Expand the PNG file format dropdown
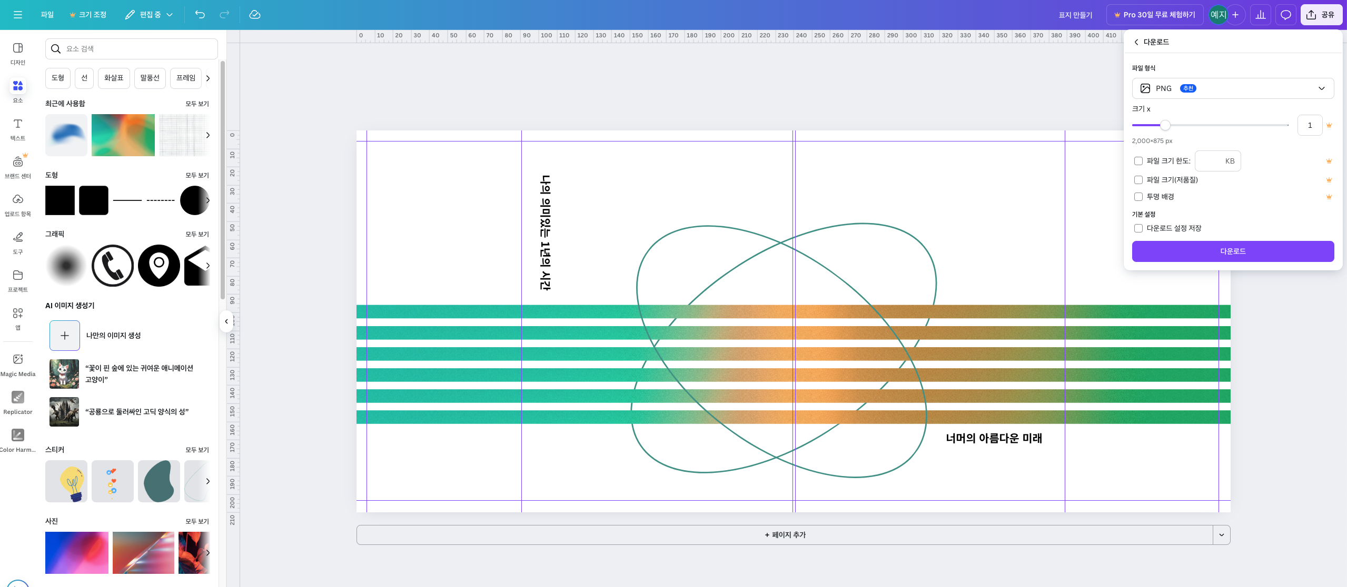Viewport: 1347px width, 587px height. [1232, 88]
